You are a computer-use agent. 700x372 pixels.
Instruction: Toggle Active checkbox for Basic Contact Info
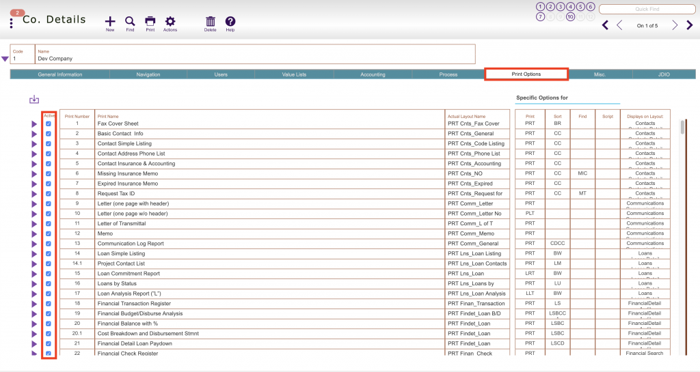49,134
